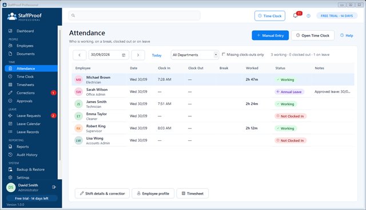Click the 8:03 AM clock-in cell
Image resolution: width=366 pixels, height=210 pixels.
164,128
